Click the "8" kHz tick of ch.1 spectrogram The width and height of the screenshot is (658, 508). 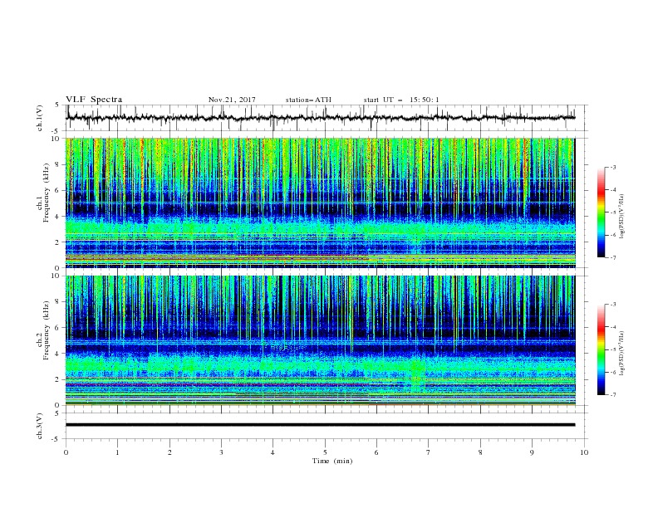tap(59, 164)
